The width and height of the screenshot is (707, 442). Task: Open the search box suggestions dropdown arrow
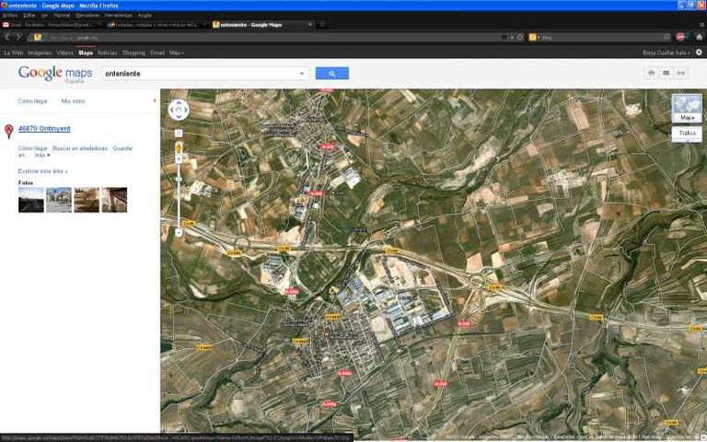(302, 74)
